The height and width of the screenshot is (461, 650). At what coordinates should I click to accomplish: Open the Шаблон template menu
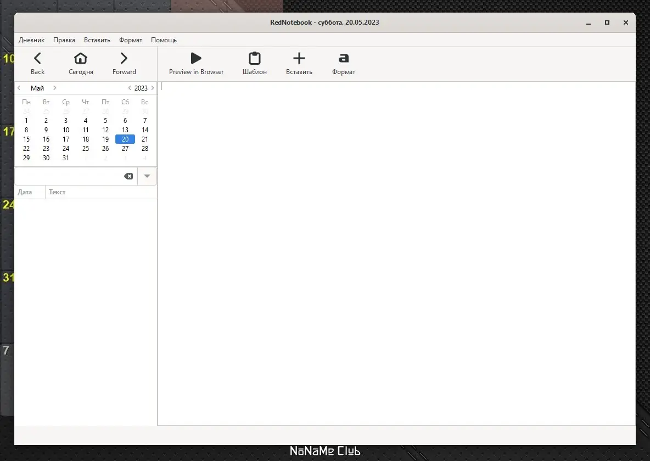[x=255, y=64]
